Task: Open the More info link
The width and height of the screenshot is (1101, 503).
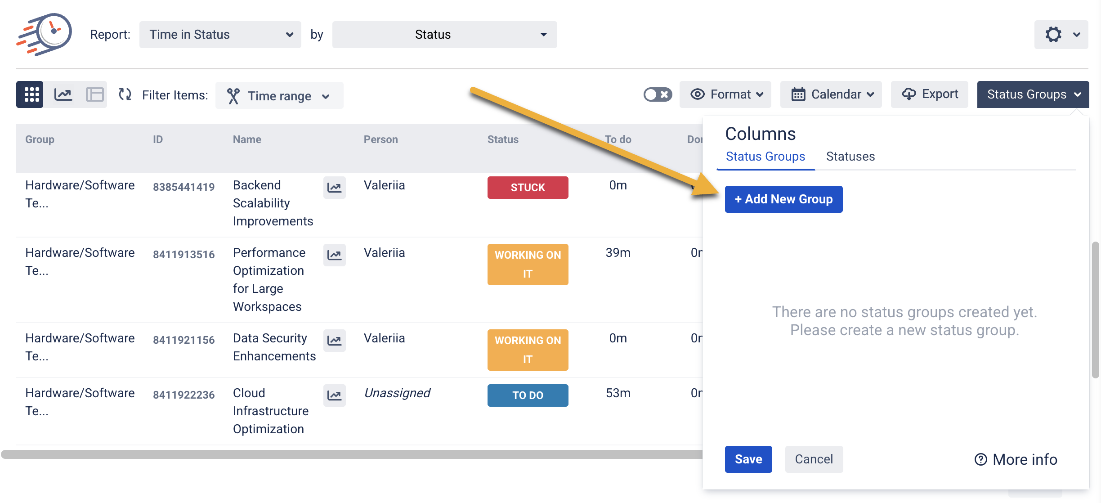Action: (x=1016, y=459)
